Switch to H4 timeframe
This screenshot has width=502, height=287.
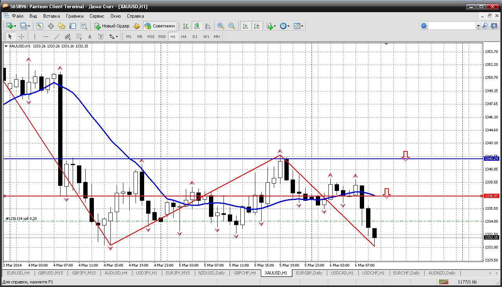pos(184,36)
